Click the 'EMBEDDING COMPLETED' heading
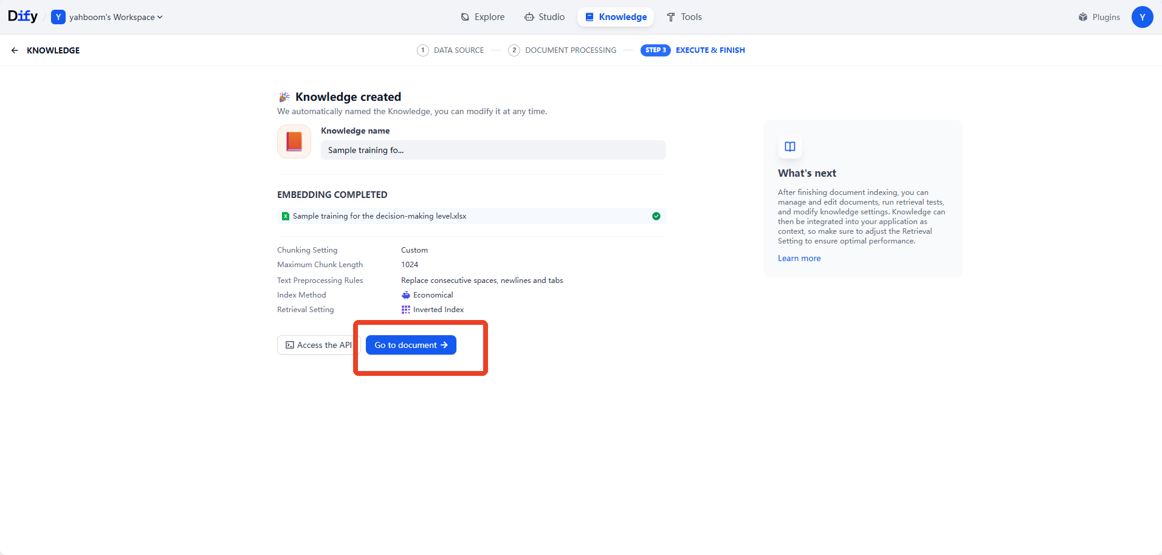The width and height of the screenshot is (1162, 555). (x=332, y=195)
